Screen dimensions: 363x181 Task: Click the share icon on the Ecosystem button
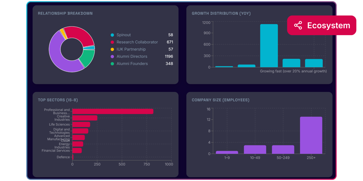pyautogui.click(x=298, y=25)
